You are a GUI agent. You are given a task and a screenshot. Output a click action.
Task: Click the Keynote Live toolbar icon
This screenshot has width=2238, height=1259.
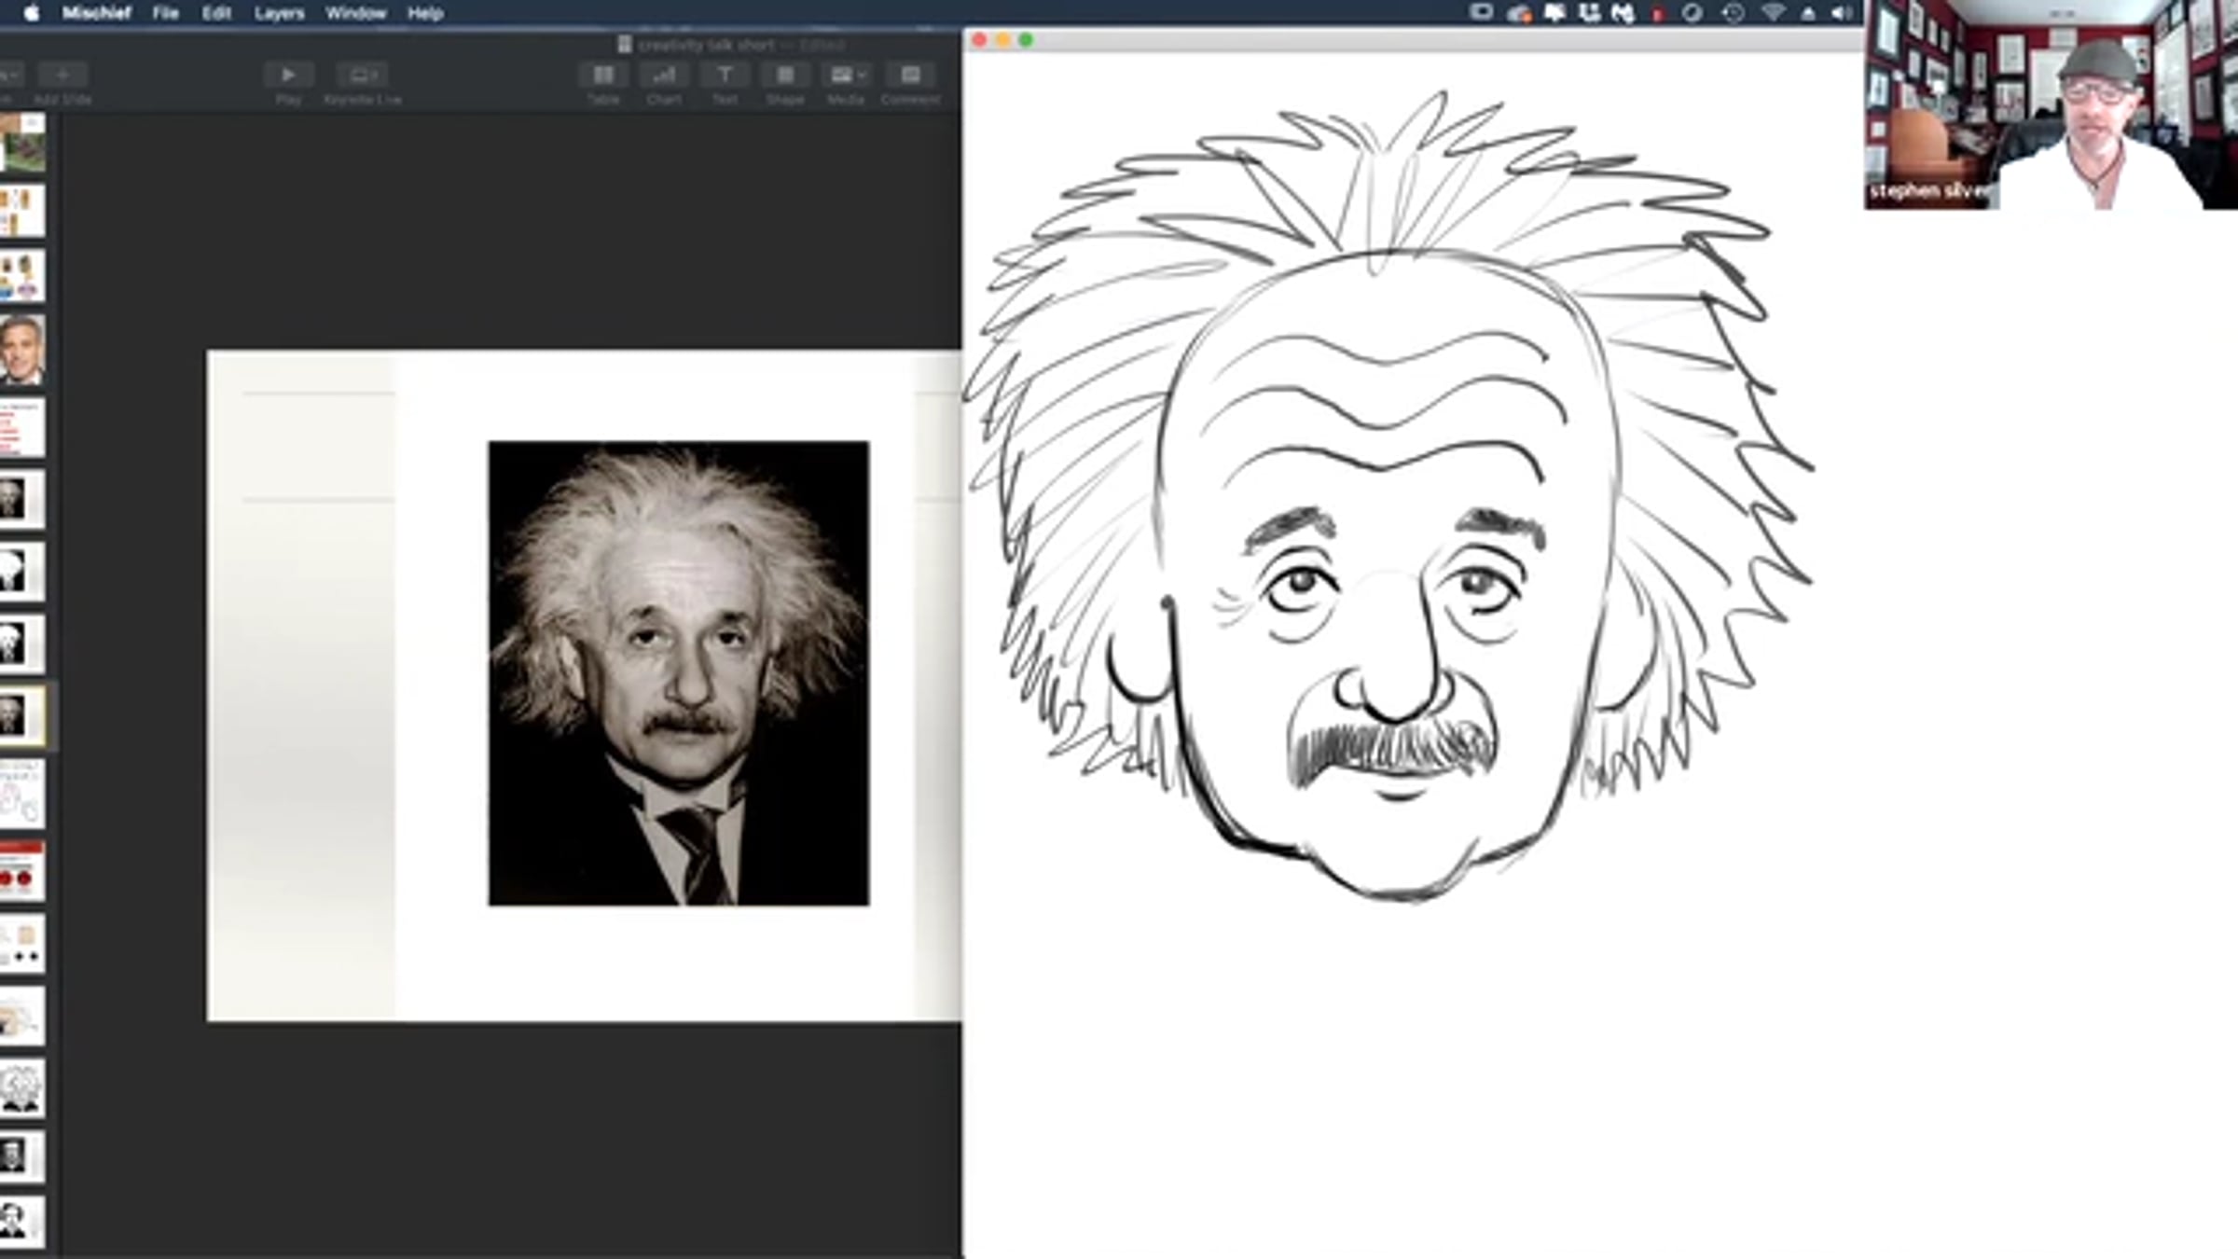click(x=362, y=75)
